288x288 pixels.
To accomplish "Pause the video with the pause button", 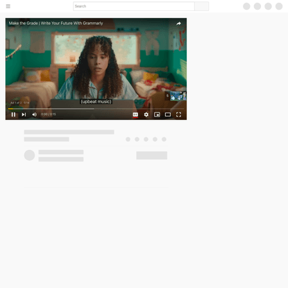I will click(13, 115).
